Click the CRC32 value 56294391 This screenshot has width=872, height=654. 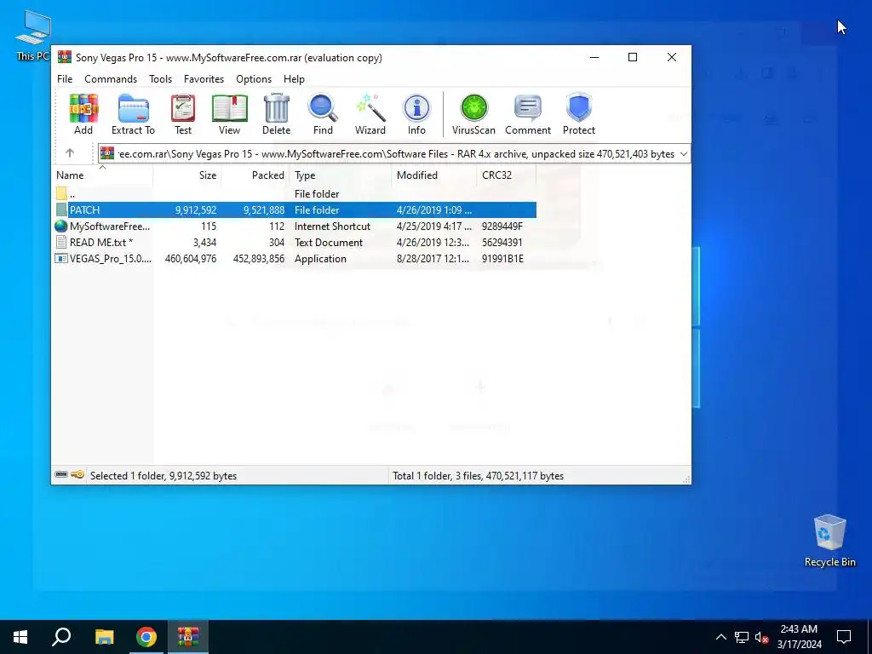pos(502,243)
